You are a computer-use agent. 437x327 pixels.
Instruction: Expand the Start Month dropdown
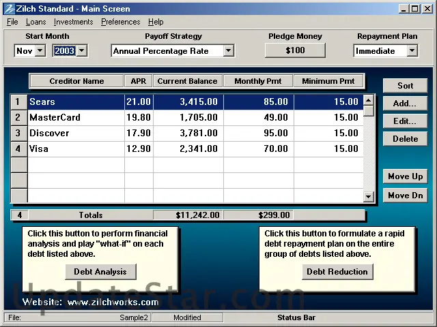tap(40, 50)
